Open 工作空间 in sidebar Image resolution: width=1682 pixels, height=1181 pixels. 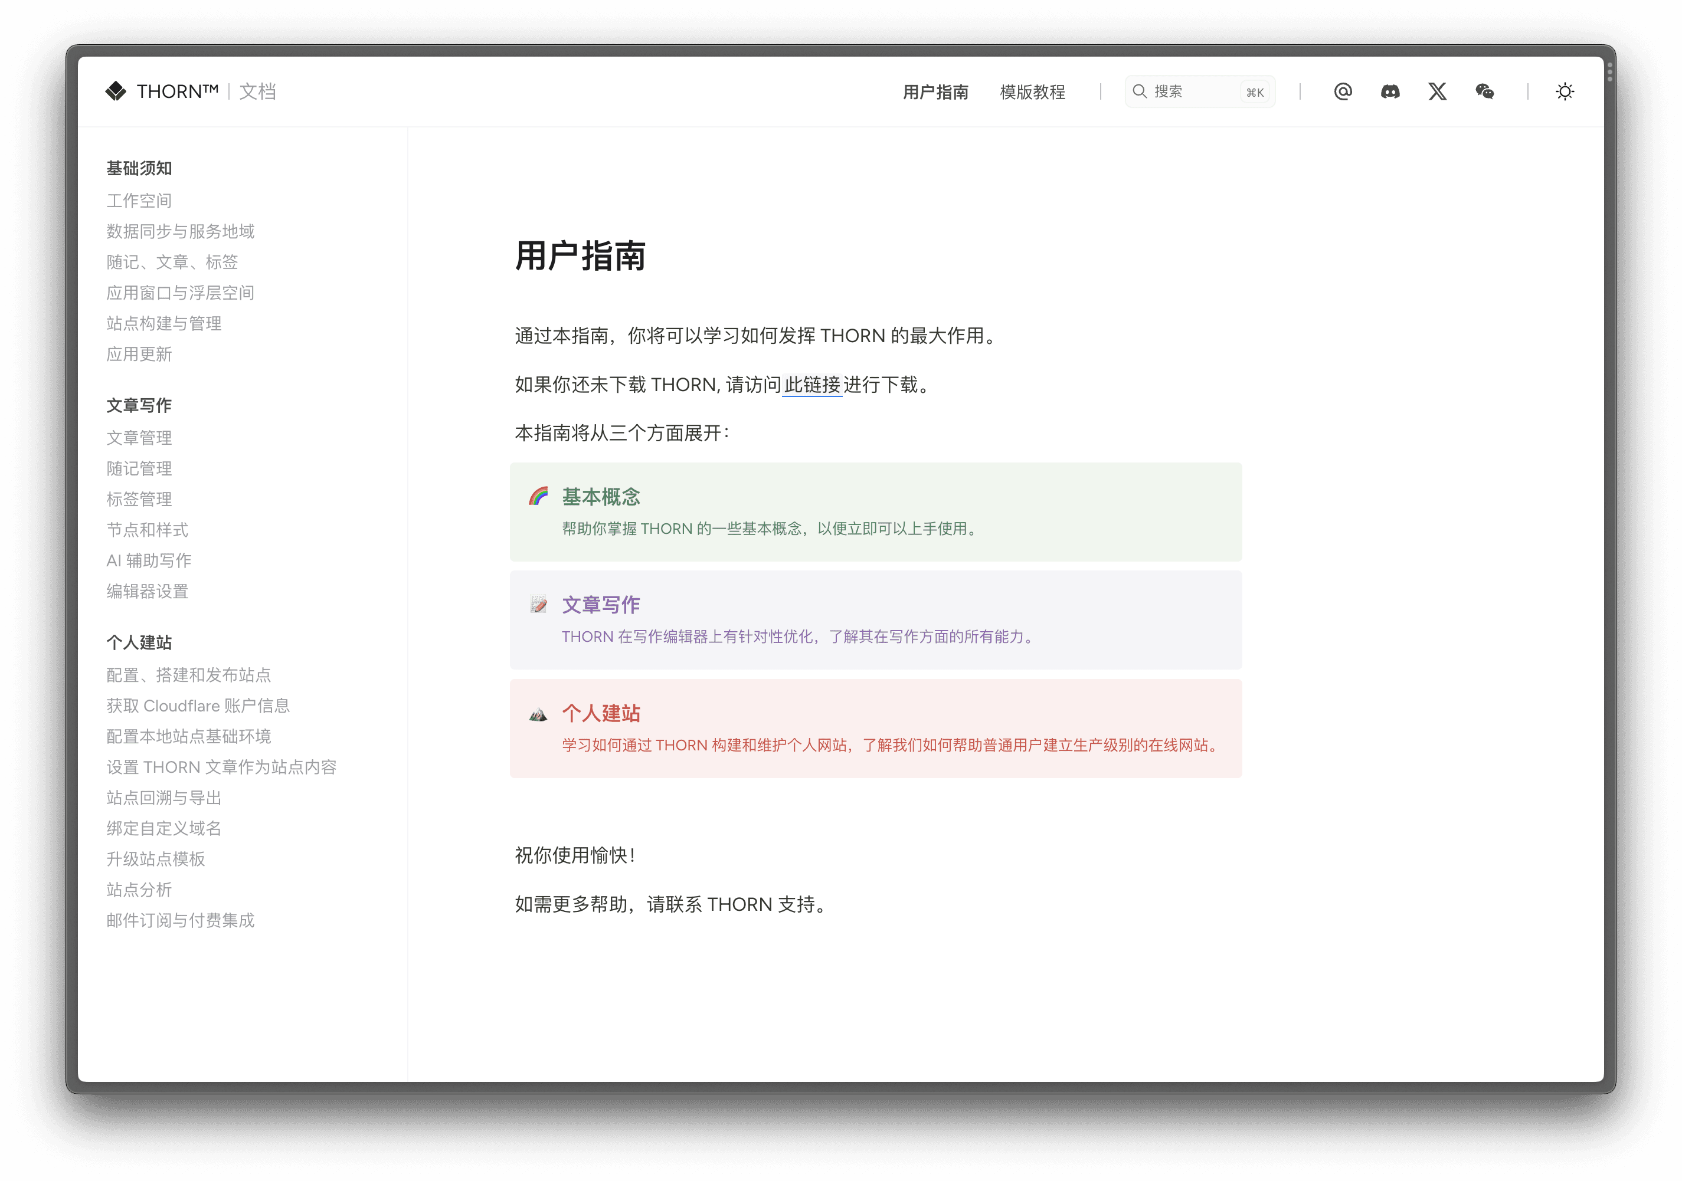pos(139,201)
